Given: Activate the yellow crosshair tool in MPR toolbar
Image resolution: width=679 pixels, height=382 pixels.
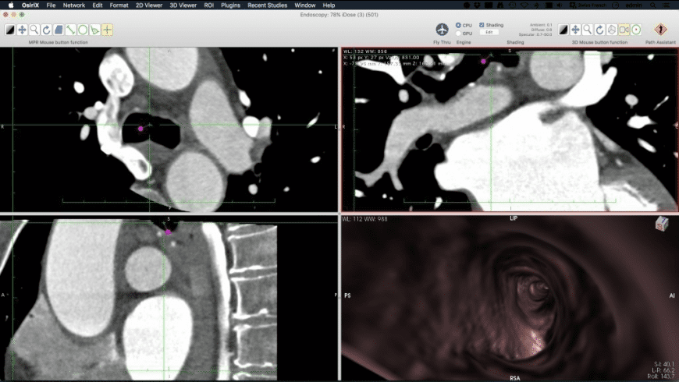Looking at the screenshot, I should [x=107, y=30].
